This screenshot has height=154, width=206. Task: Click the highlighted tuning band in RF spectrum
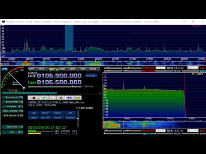tap(69, 38)
